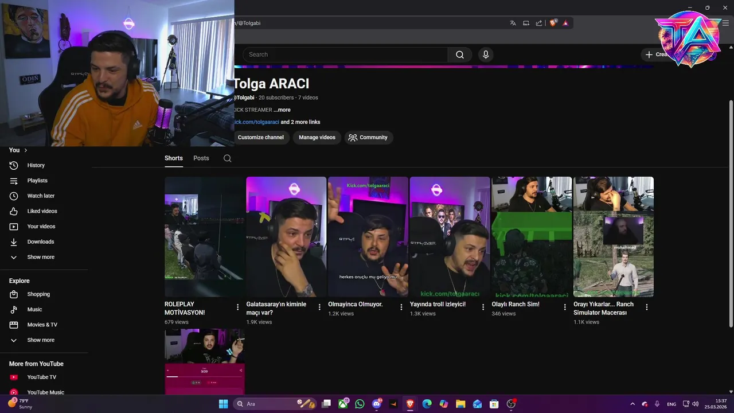Open Liked videos in sidebar
This screenshot has width=734, height=413.
(x=42, y=211)
